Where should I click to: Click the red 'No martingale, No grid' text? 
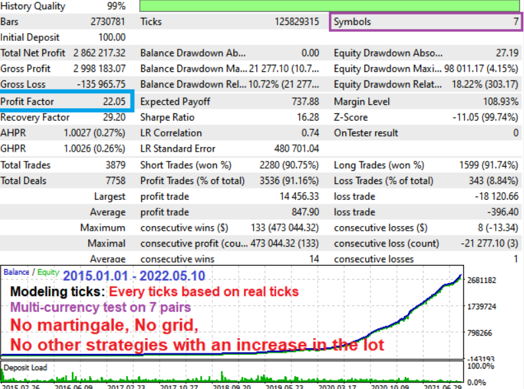105,325
